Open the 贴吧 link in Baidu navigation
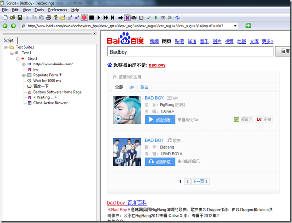The width and height of the screenshot is (292, 223). [x=179, y=41]
